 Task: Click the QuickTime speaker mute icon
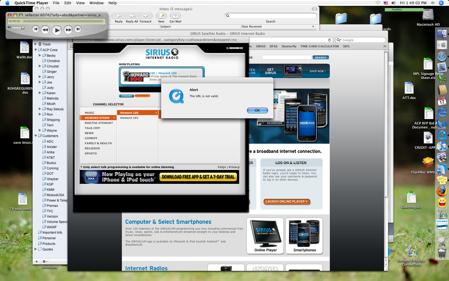[9, 27]
